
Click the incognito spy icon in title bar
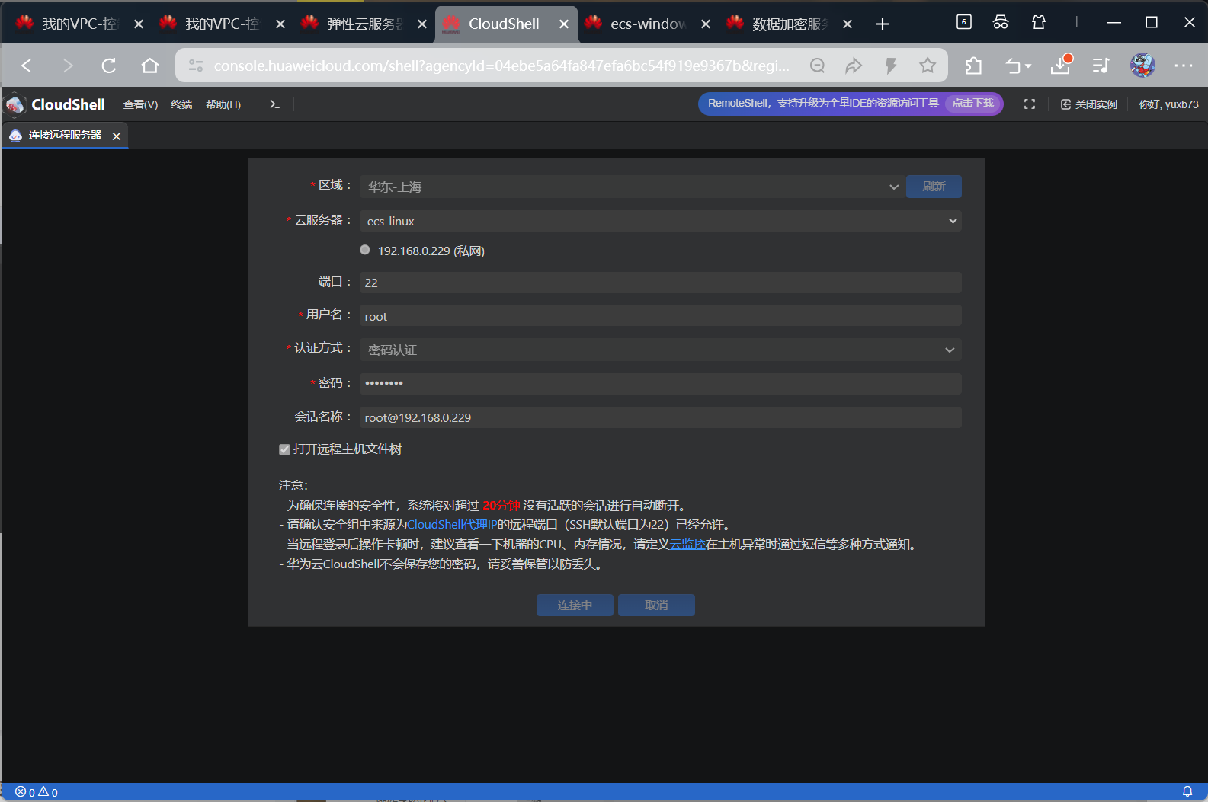(x=1001, y=22)
